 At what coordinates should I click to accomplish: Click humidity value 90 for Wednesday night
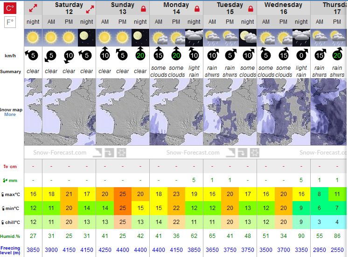(301, 236)
